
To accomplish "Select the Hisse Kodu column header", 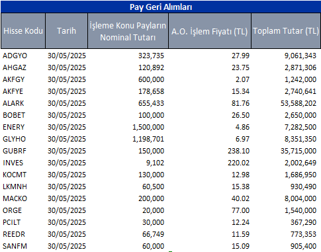I will point(23,30).
